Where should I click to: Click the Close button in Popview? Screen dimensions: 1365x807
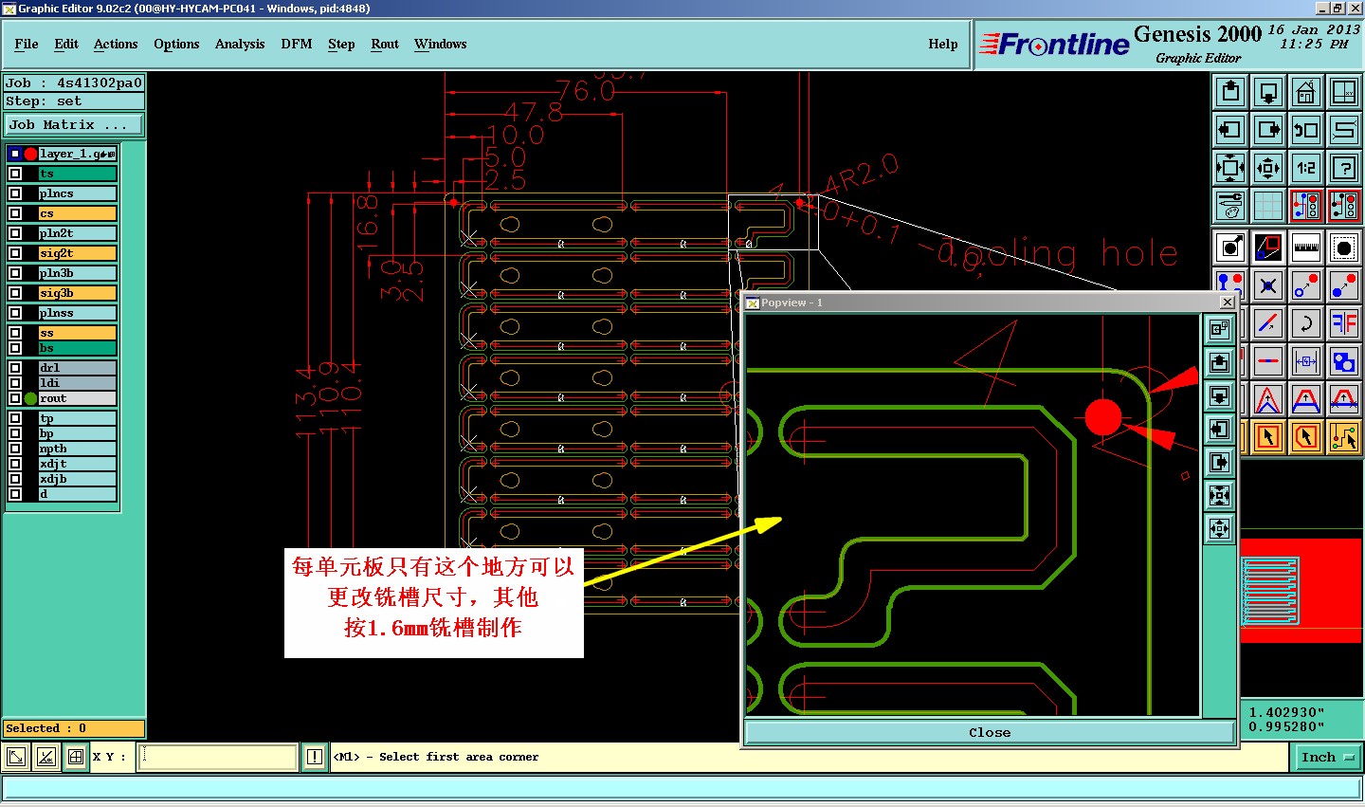pyautogui.click(x=990, y=732)
